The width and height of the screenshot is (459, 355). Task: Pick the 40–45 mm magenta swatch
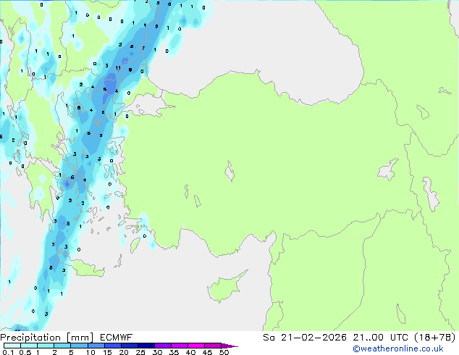[x=196, y=346]
